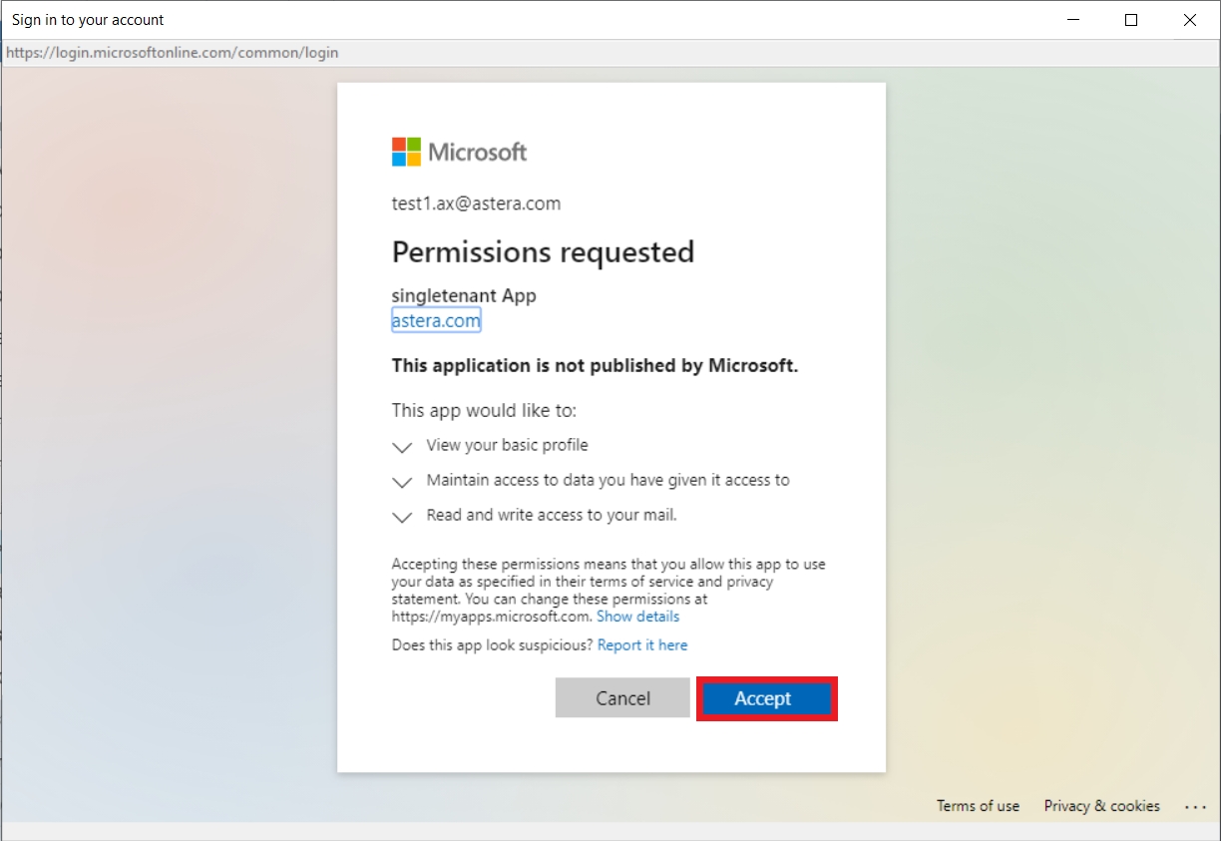The height and width of the screenshot is (841, 1221).
Task: Close the Sign in to your account window
Action: click(1189, 20)
